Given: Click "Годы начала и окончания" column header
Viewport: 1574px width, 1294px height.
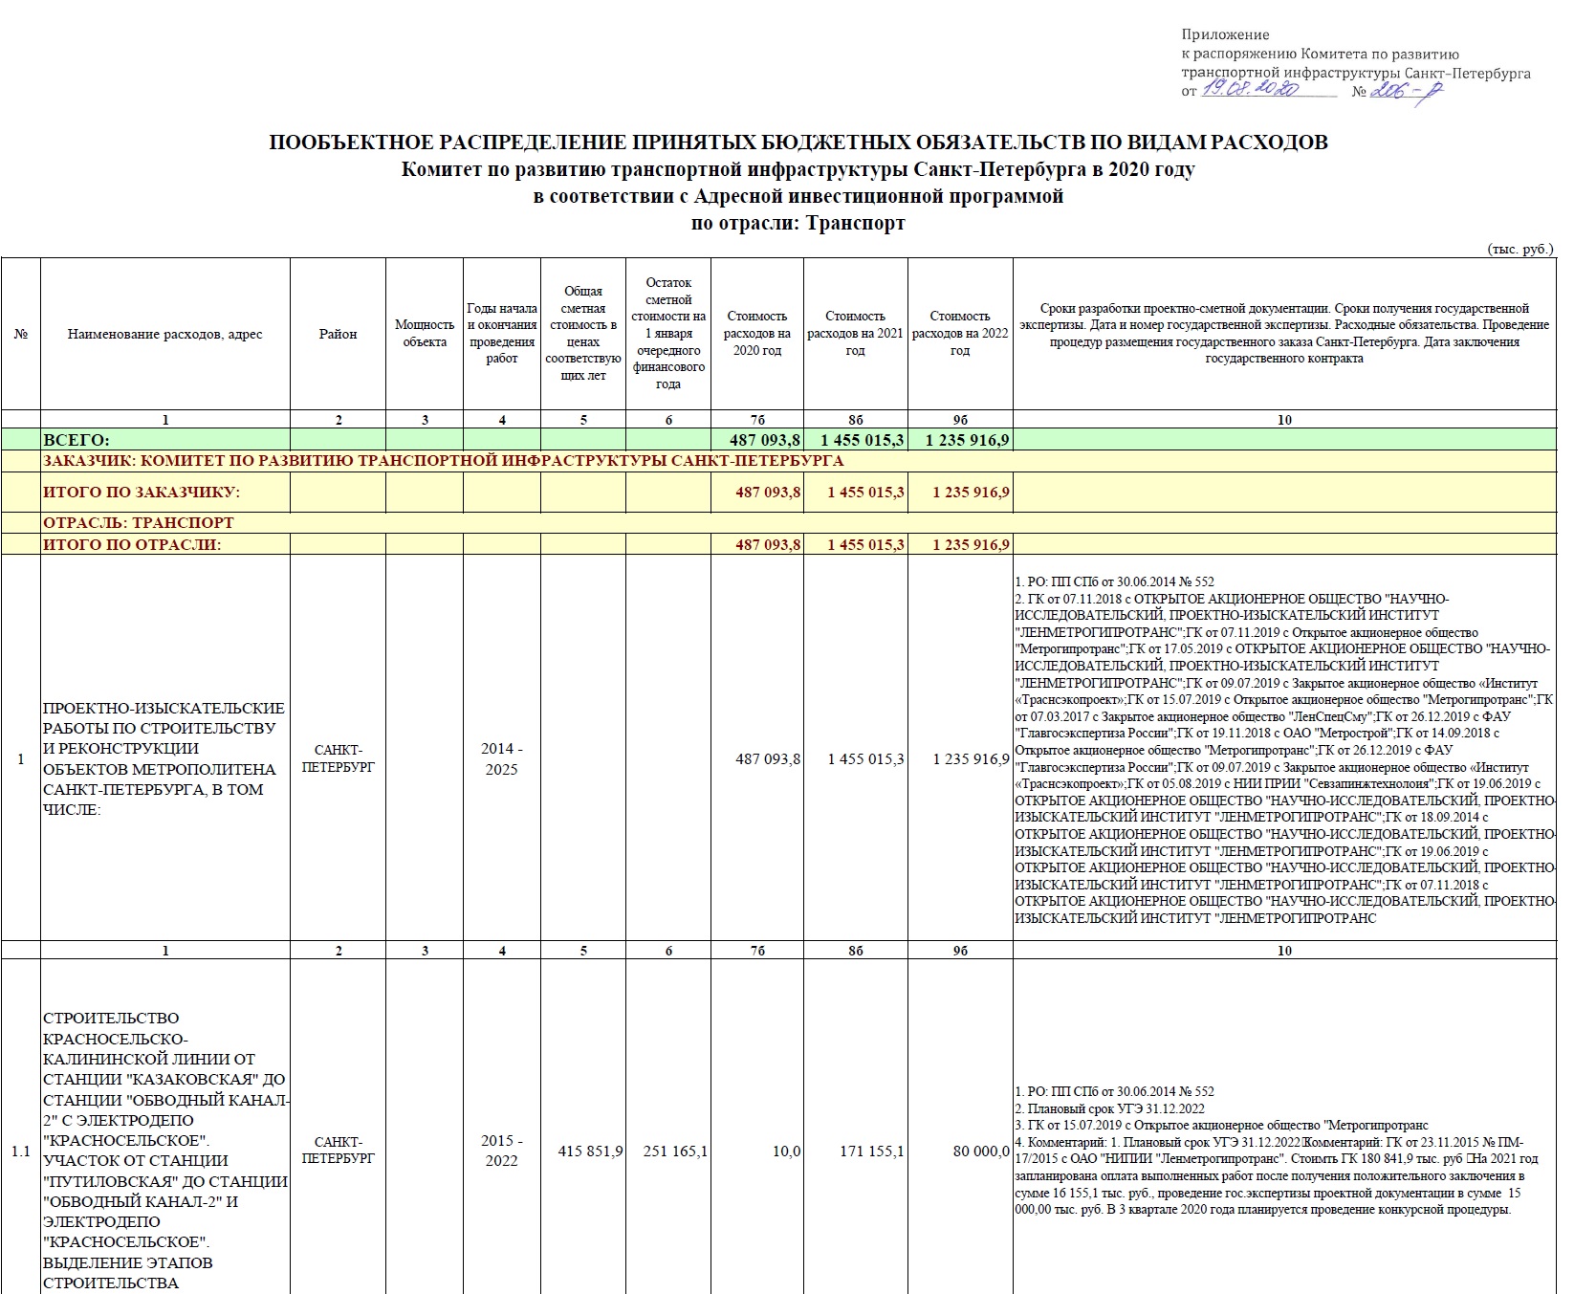Looking at the screenshot, I should tap(501, 334).
